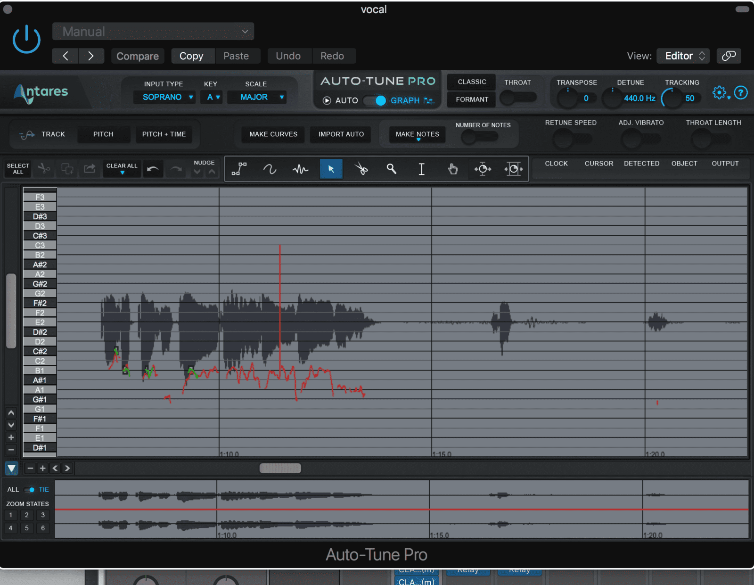Select the Scissors split tool in the graph toolbar
754x585 pixels.
pyautogui.click(x=361, y=169)
